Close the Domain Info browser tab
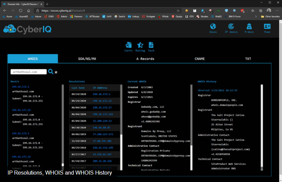282x182 pixels. (41, 4)
